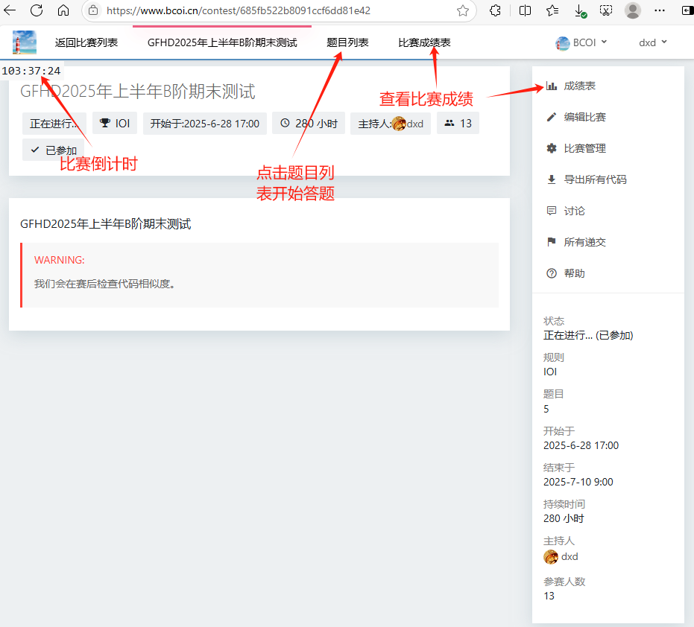Viewport: 694px width, 627px height.
Task: Download all code via 导出所有代码
Action: 587,179
